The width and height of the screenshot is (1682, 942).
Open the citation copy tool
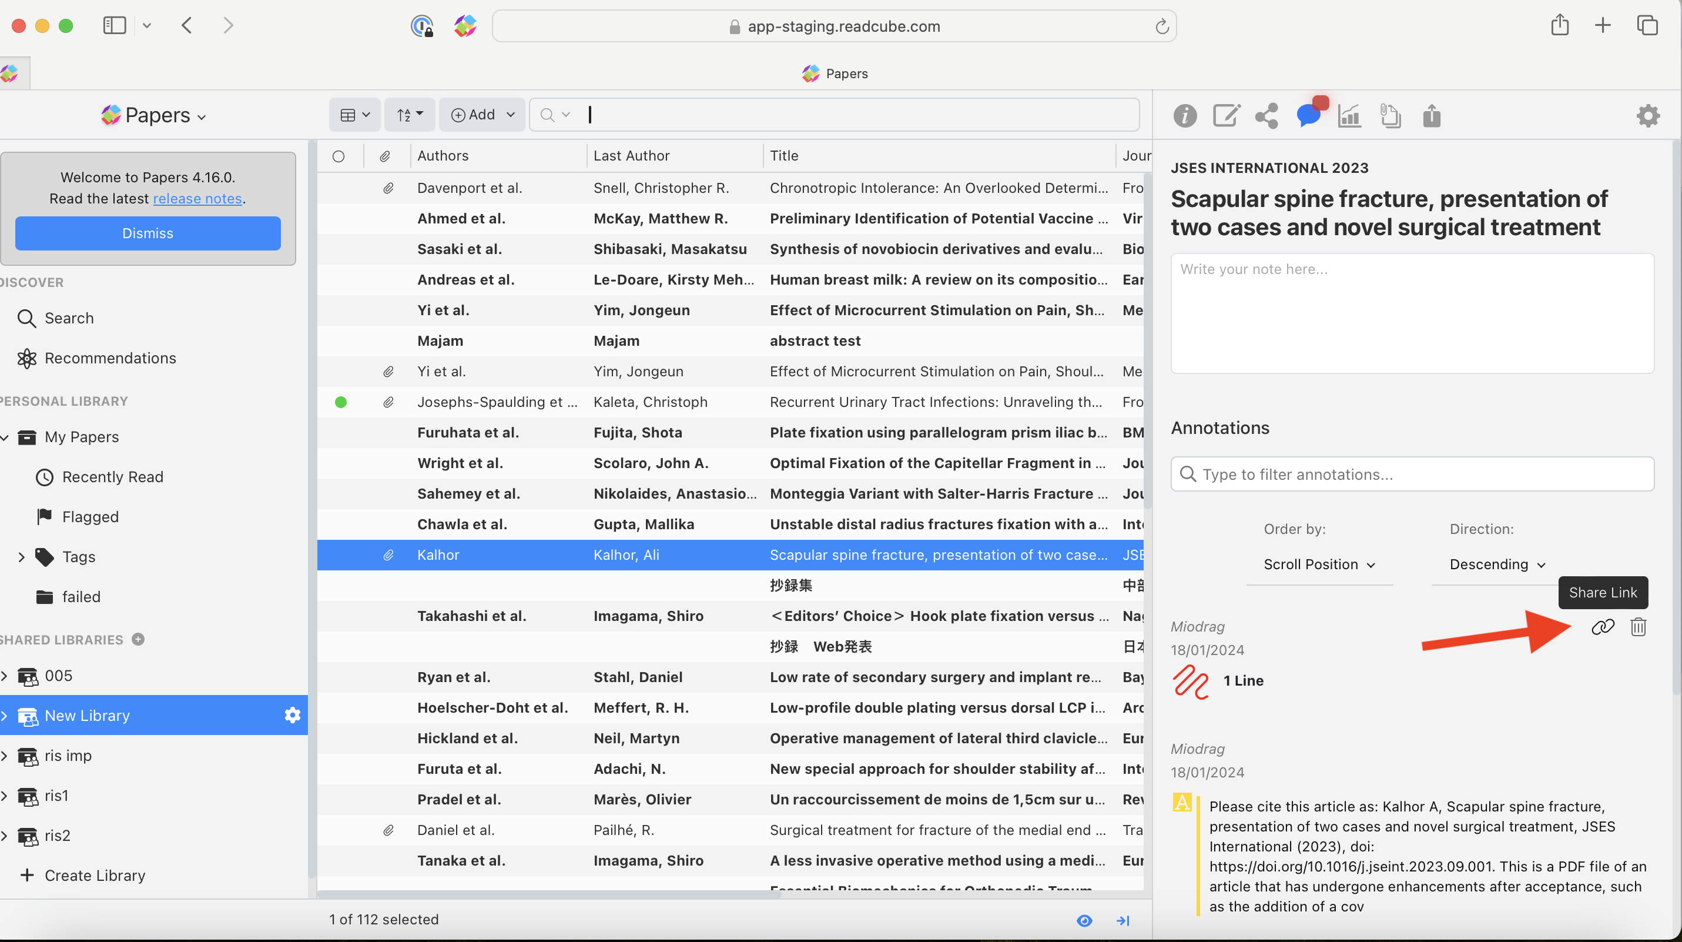click(1391, 116)
